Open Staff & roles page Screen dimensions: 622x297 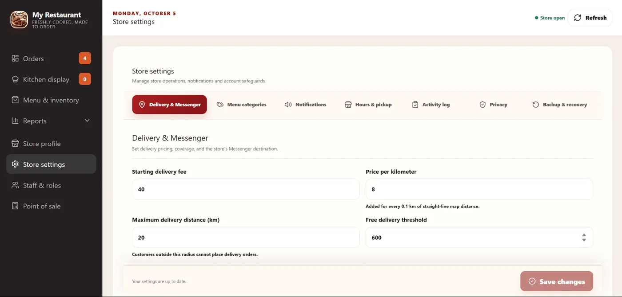pos(51,185)
